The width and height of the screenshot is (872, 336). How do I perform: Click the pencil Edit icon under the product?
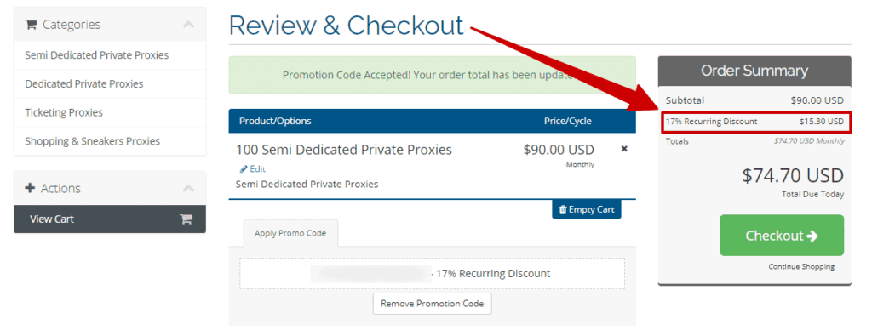pyautogui.click(x=244, y=168)
